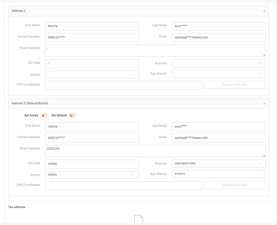This screenshot has height=225, width=277.
Task: Open Address 2 Province dropdown
Action: (x=219, y=164)
